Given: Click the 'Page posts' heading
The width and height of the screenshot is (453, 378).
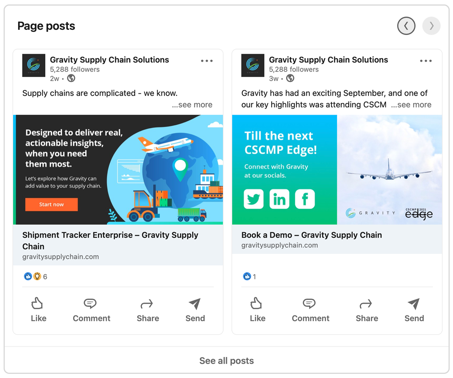Looking at the screenshot, I should [x=46, y=26].
